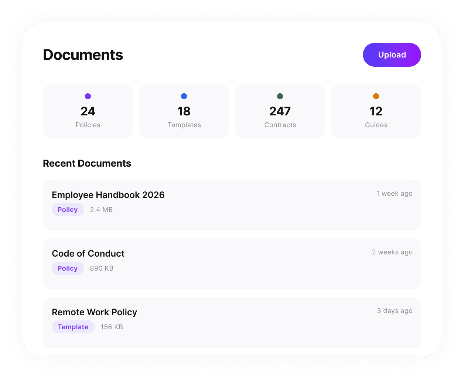464x379 pixels.
Task: Click the Documents page title
Action: click(83, 55)
